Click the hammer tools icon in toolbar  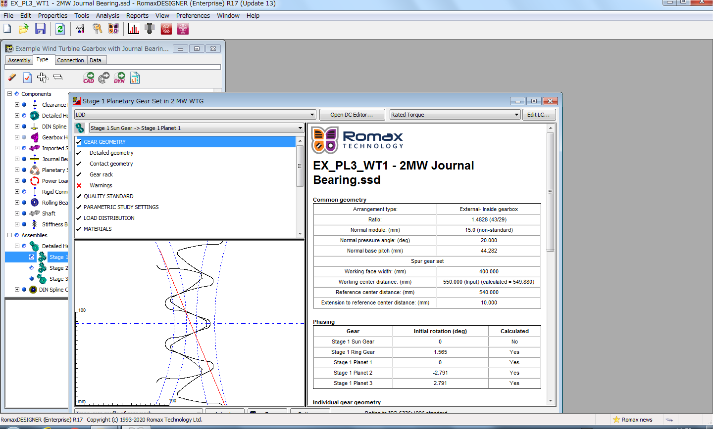(x=80, y=29)
